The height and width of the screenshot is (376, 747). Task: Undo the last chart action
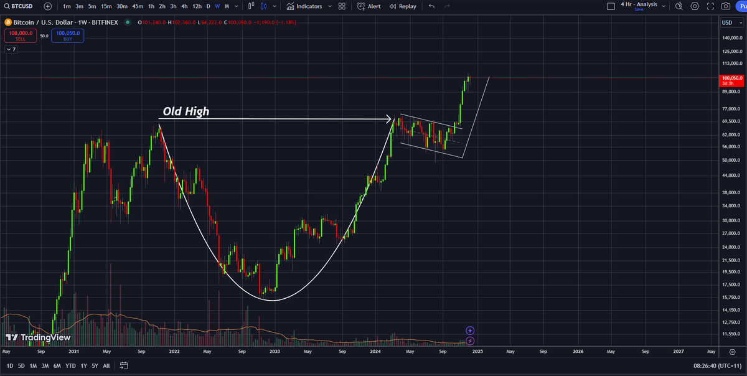point(432,6)
